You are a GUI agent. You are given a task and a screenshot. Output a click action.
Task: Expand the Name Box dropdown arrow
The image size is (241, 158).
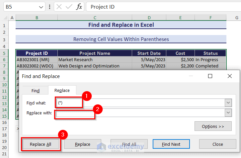(41, 7)
